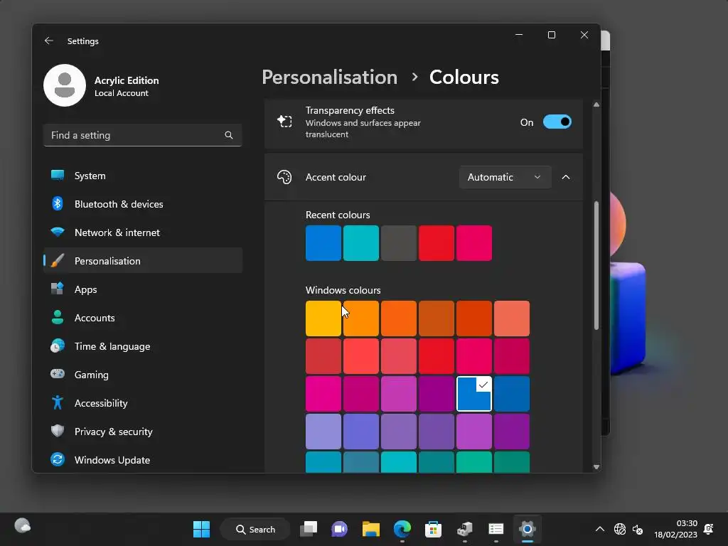The height and width of the screenshot is (546, 728).
Task: Show hidden tray icons chevron
Action: (600, 529)
